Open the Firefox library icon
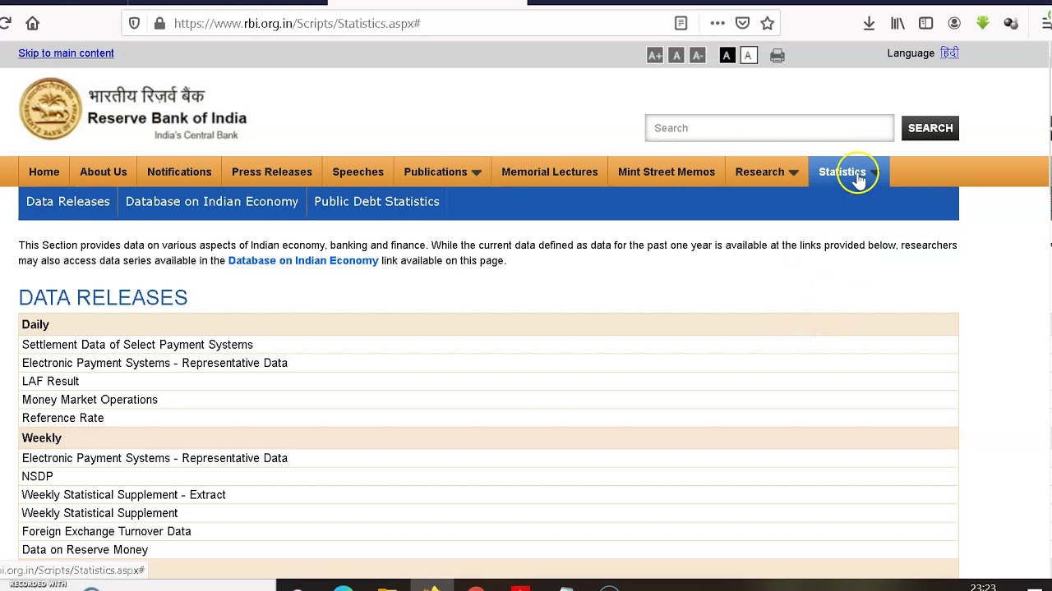The height and width of the screenshot is (591, 1052). pyautogui.click(x=897, y=23)
